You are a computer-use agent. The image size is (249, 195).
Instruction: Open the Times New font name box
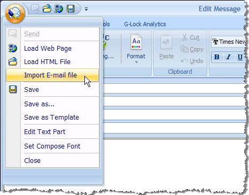pos(229,42)
